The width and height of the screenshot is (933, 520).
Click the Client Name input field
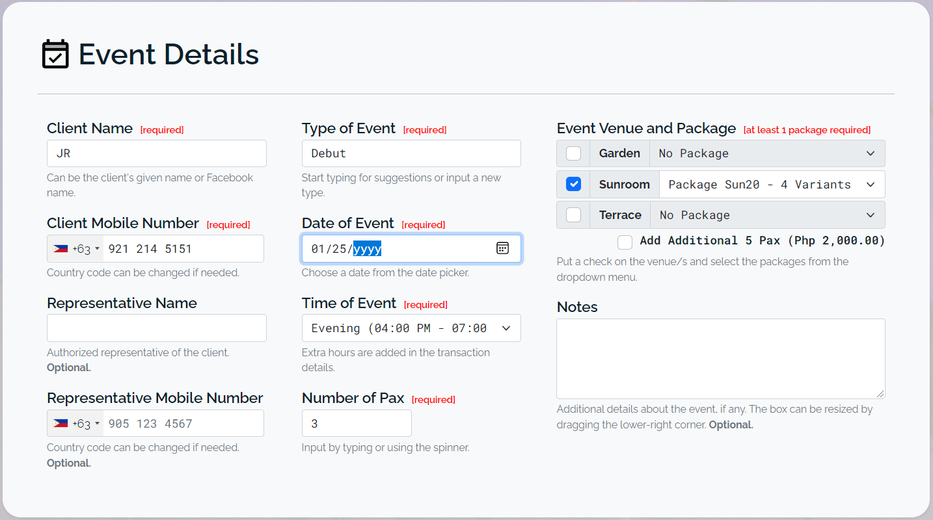pyautogui.click(x=157, y=153)
